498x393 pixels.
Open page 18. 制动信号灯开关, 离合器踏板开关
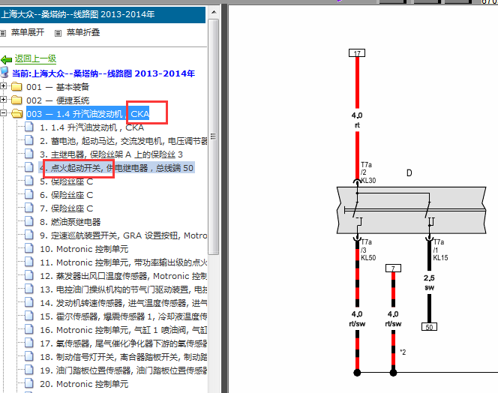123,357
